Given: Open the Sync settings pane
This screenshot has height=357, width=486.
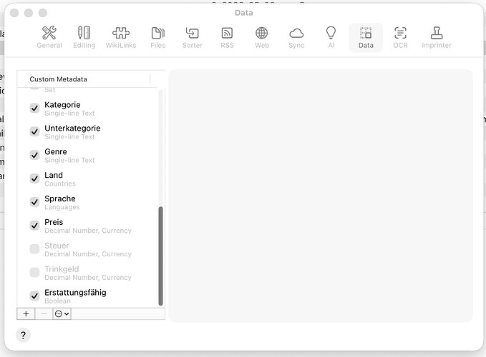Looking at the screenshot, I should pos(296,37).
